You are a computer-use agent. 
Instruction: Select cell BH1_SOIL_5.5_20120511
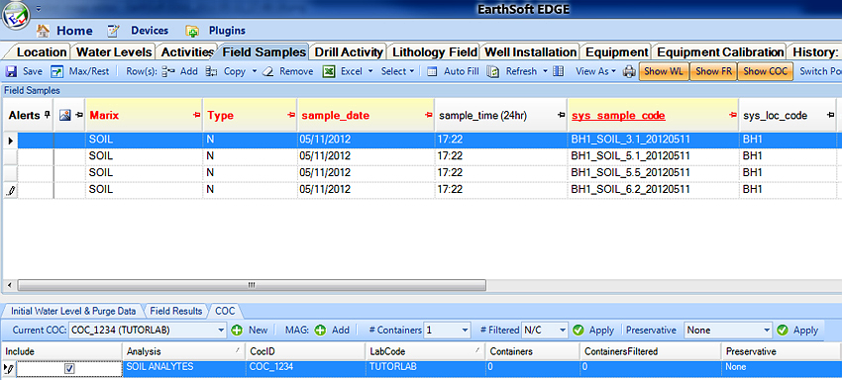click(653, 173)
